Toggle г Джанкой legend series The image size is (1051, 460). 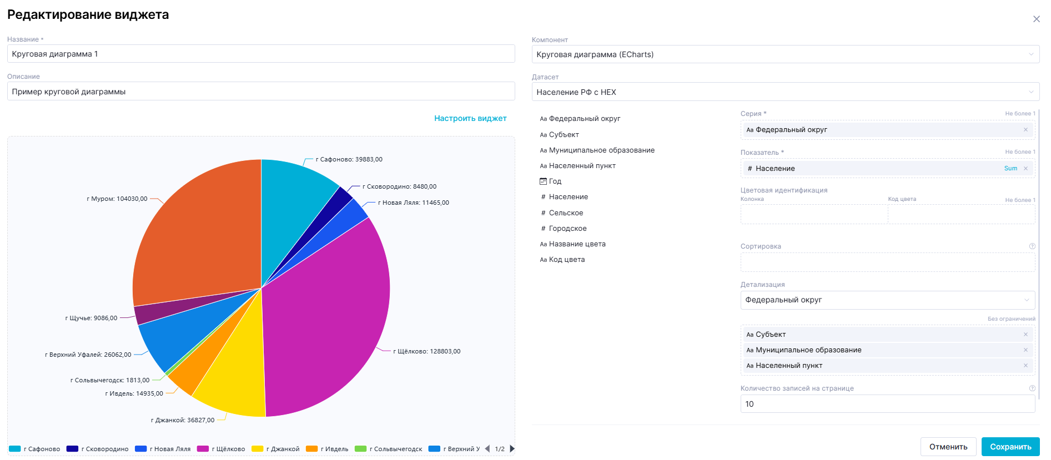click(276, 449)
